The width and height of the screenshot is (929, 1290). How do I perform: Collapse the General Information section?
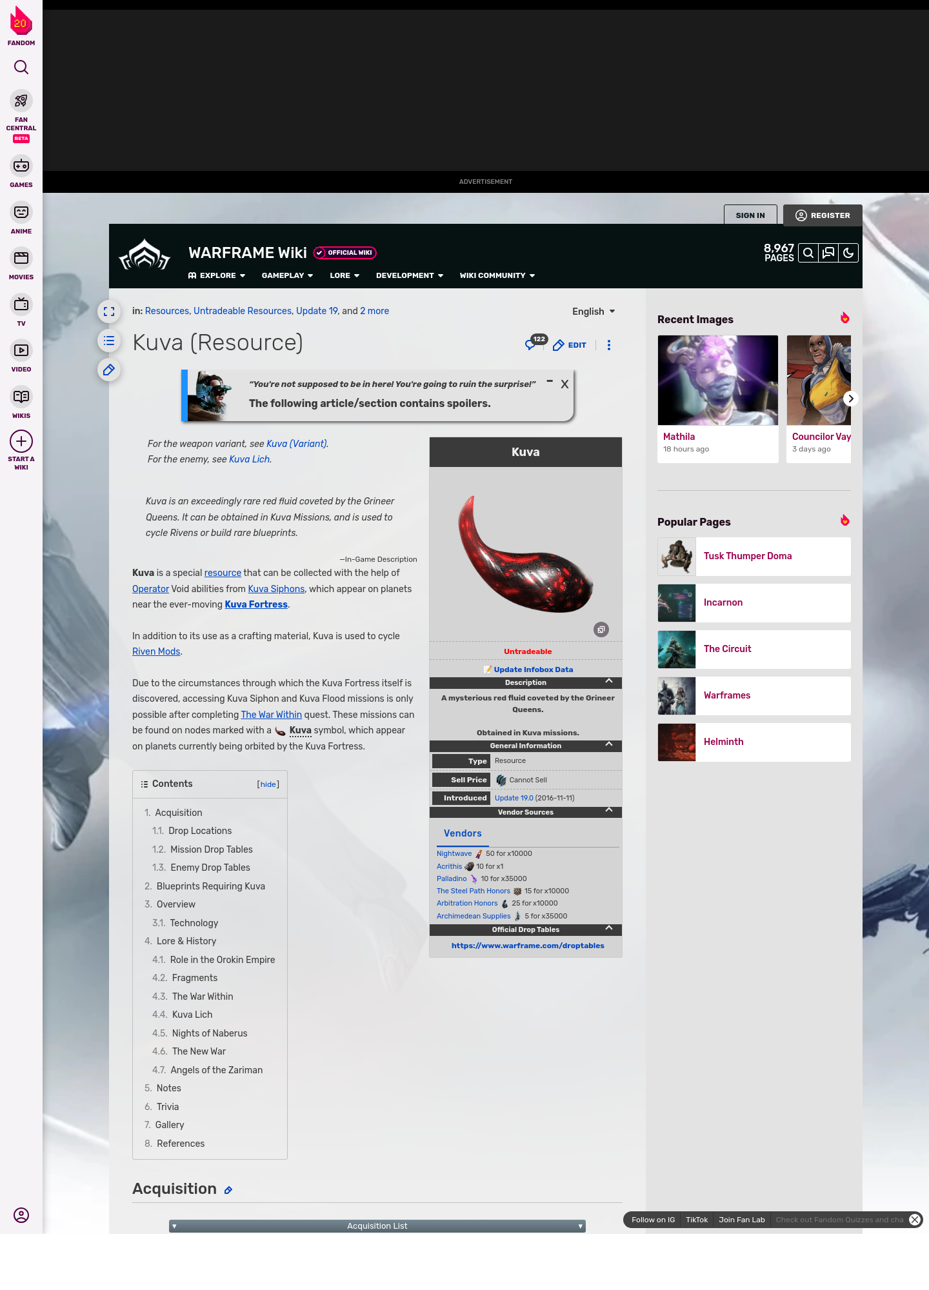point(609,744)
